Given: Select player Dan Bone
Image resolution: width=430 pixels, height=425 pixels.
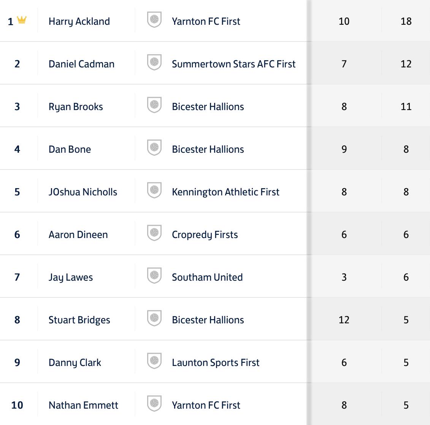Looking at the screenshot, I should (x=70, y=149).
